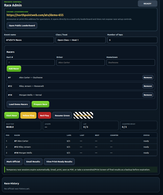Click the Prepare Race button
The width and height of the screenshot is (163, 195).
click(x=40, y=104)
